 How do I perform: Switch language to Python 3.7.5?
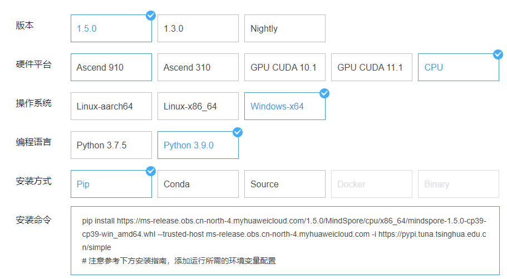click(111, 145)
